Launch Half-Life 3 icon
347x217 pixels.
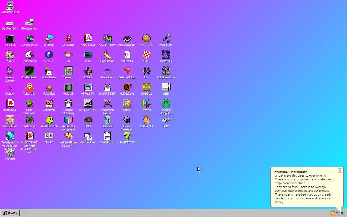click(127, 87)
